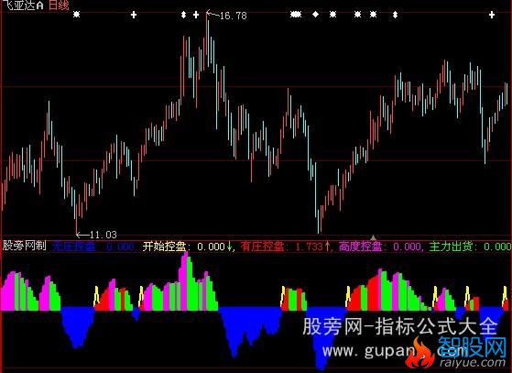Click the green 主力出货 indicator label
This screenshot has width=512, height=373.
451,247
